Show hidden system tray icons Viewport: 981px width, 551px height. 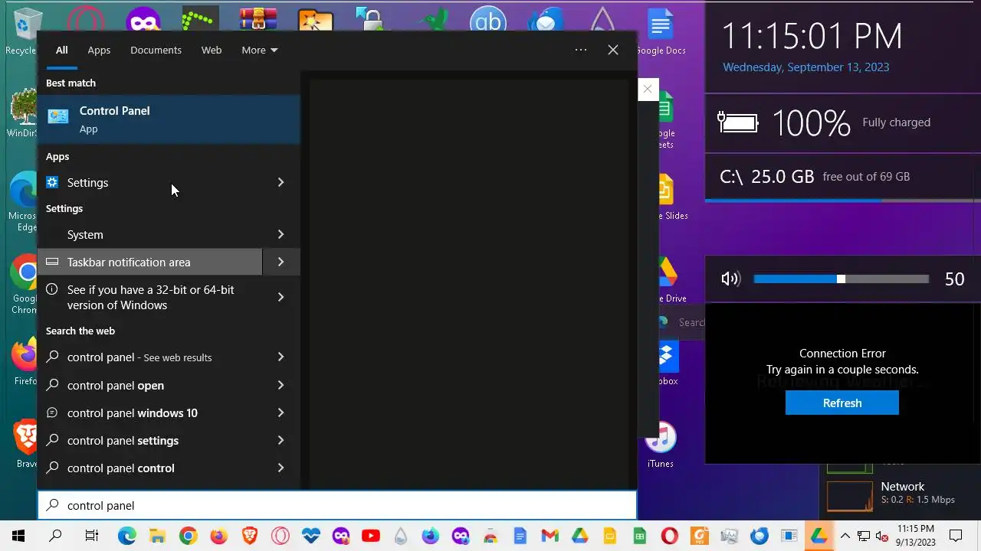[x=845, y=536]
